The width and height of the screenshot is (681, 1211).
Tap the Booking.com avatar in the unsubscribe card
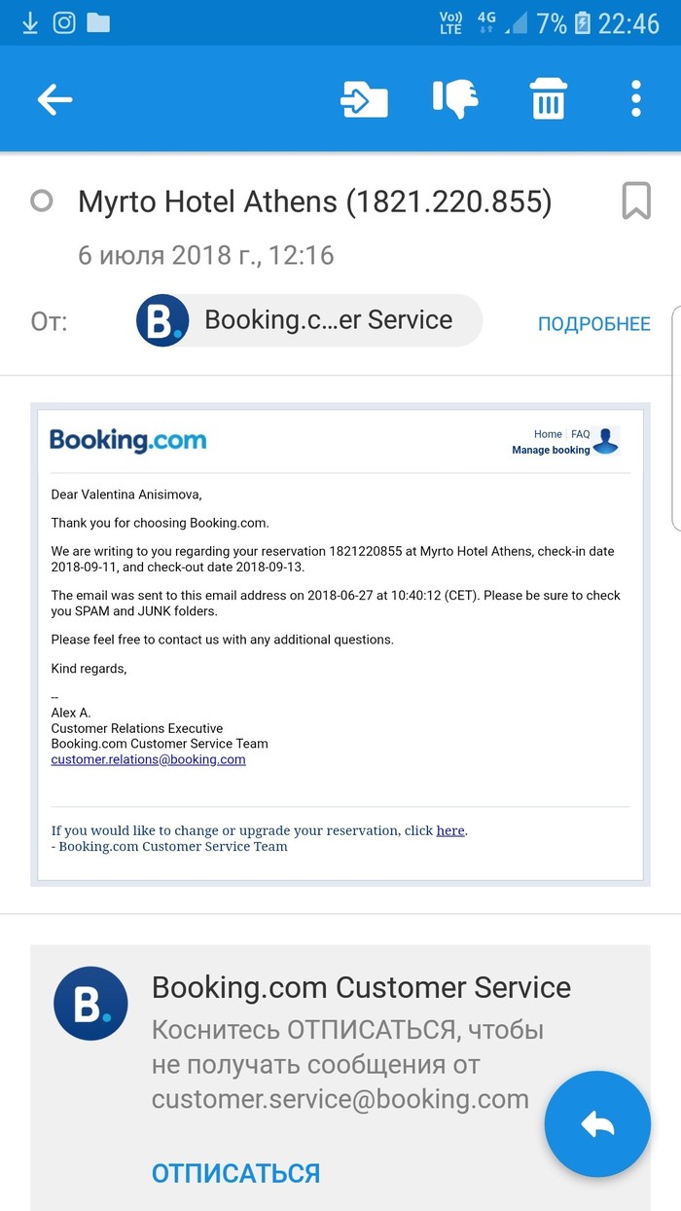(x=90, y=1004)
